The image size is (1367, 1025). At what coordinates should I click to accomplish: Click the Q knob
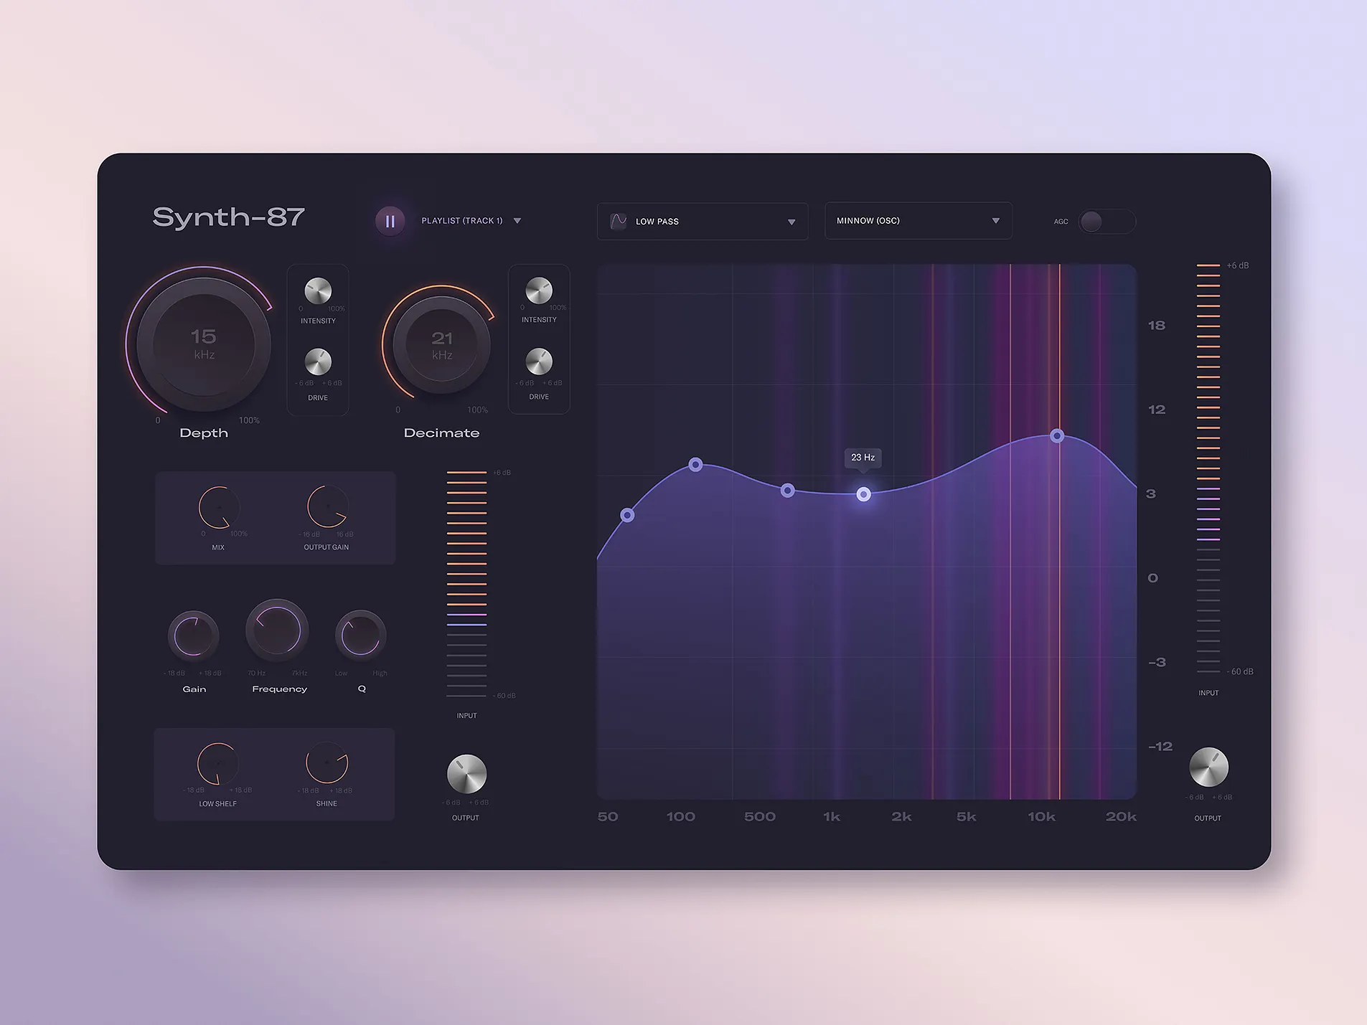(361, 636)
